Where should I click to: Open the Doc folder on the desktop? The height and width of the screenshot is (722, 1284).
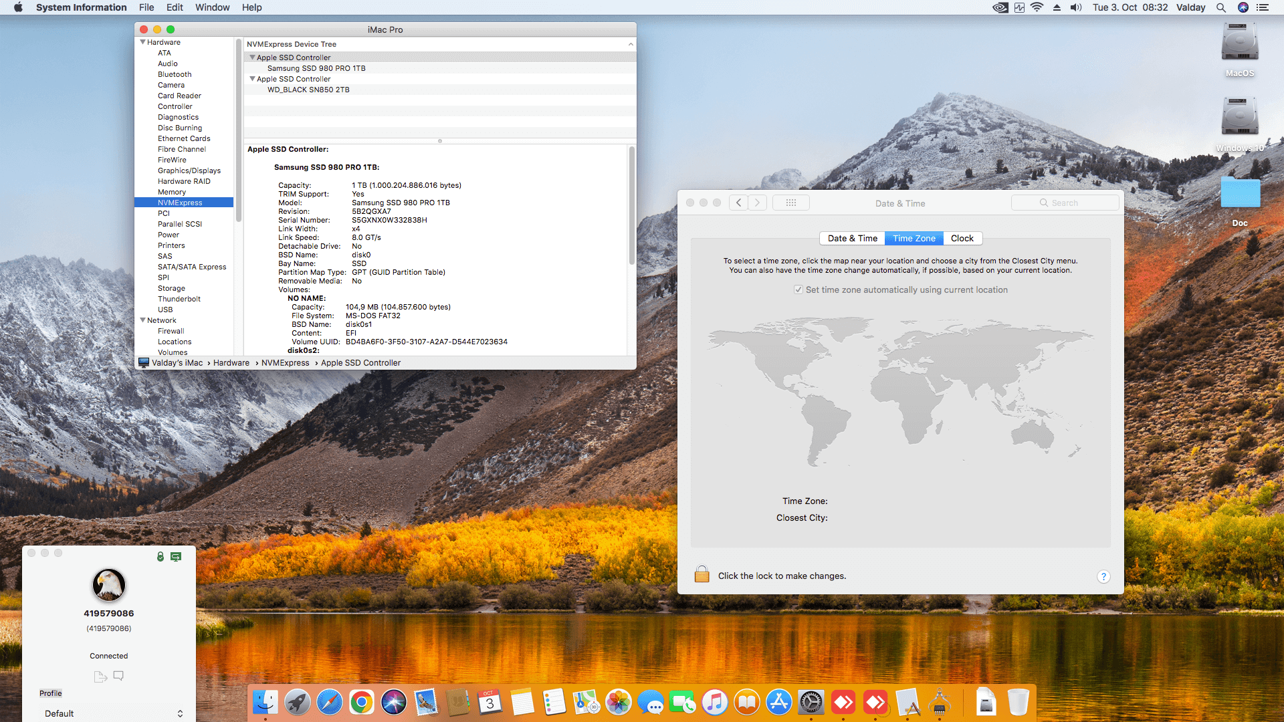(x=1240, y=193)
